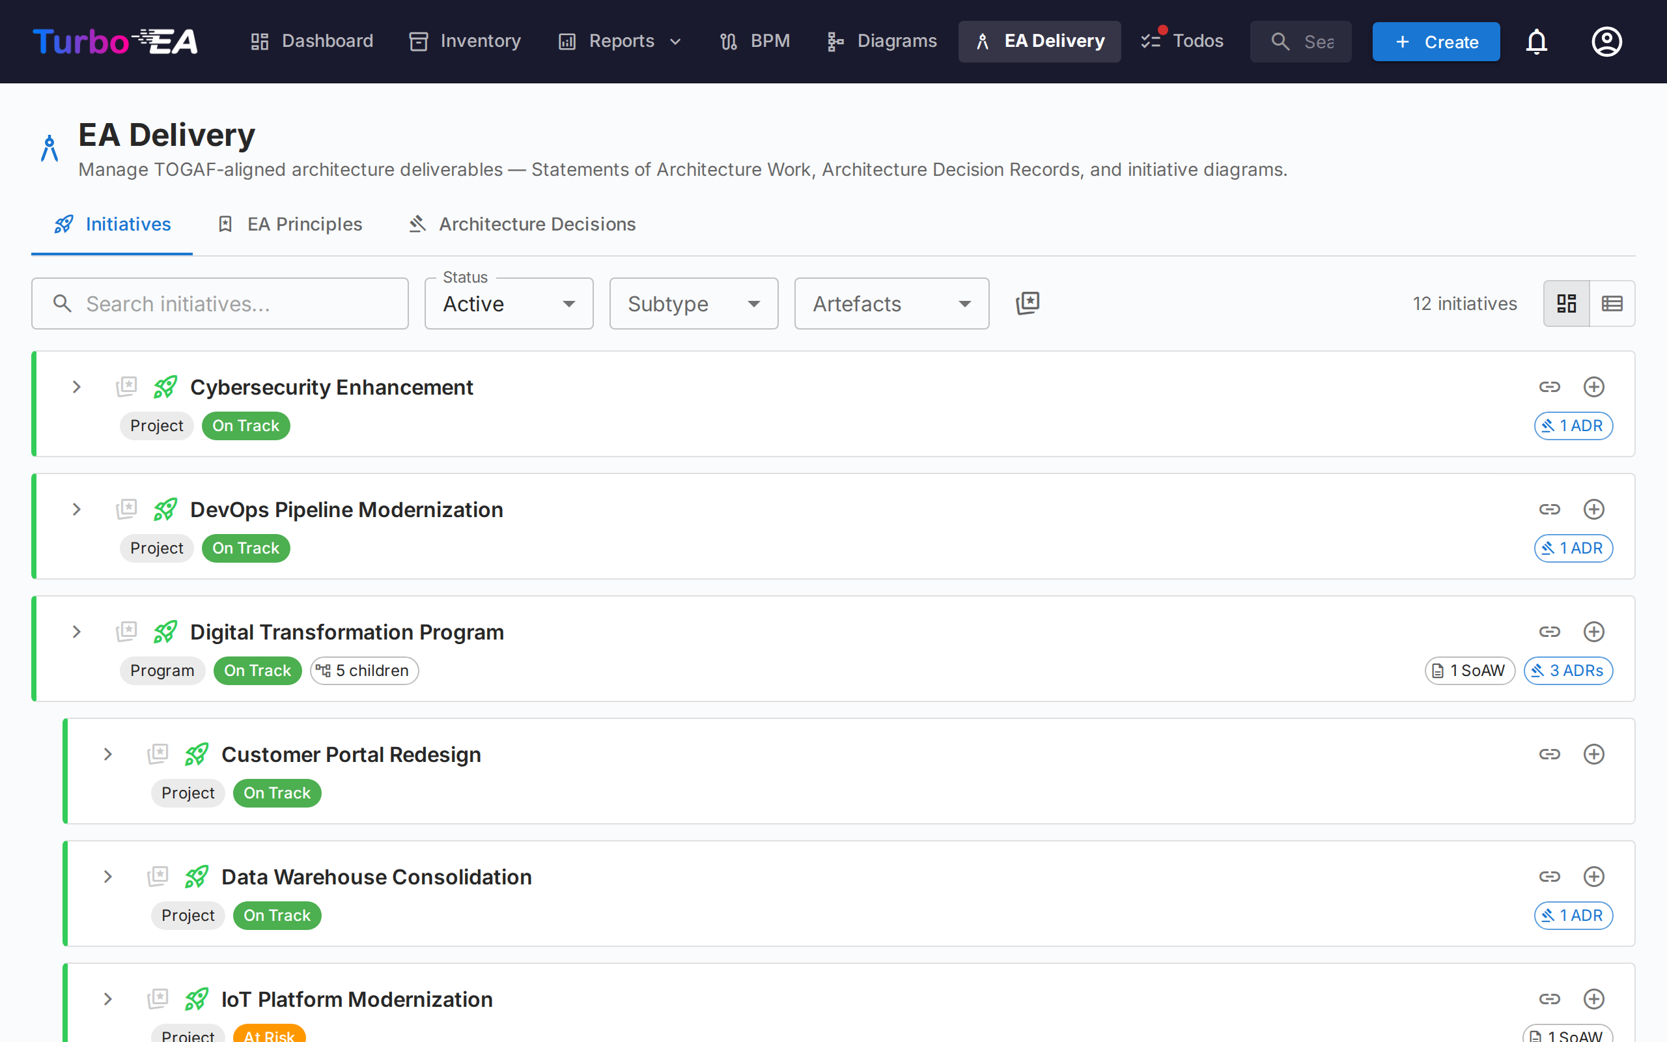Toggle the 1 ADR badge on Data Warehouse Consolidation
Image resolution: width=1667 pixels, height=1042 pixels.
[1573, 915]
